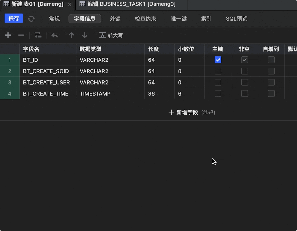Switch to the 外键 tab

point(115,19)
